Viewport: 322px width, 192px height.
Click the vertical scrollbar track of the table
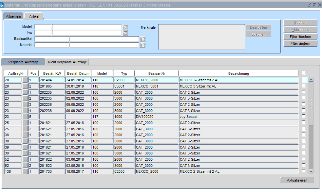click(311, 147)
